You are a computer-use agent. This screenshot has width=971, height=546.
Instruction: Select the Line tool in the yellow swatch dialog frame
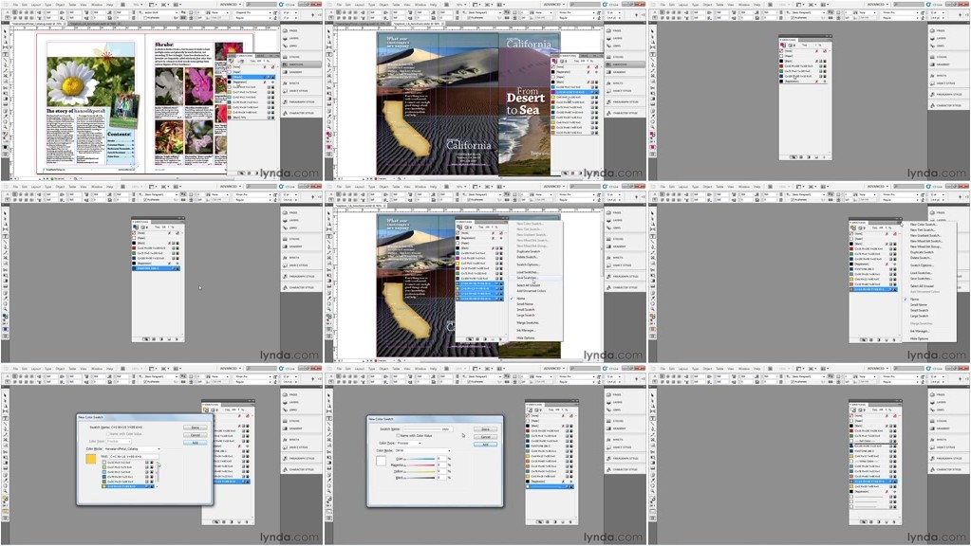5,424
